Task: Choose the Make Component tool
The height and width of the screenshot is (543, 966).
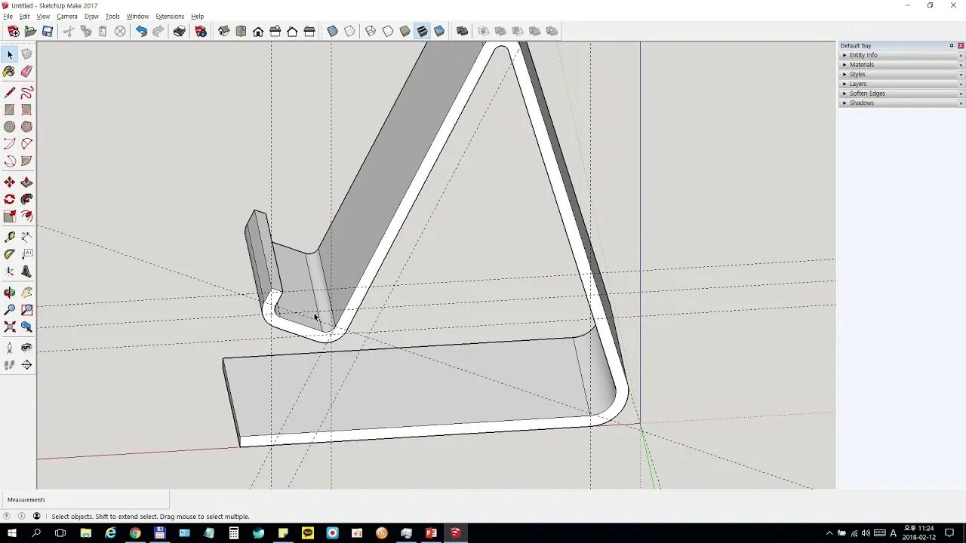Action: (x=26, y=54)
